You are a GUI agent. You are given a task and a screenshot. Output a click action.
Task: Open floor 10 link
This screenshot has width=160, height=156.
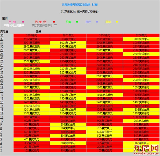(x=2, y=117)
